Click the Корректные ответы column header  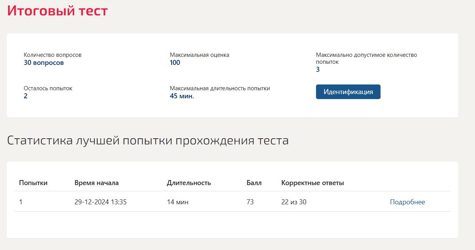pyautogui.click(x=313, y=183)
